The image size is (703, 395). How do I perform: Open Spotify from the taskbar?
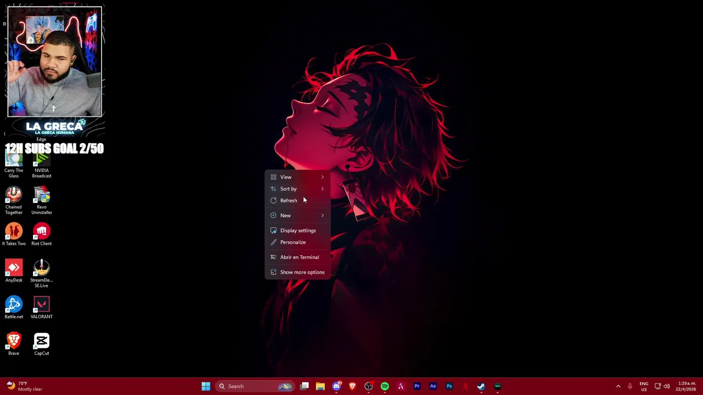tap(385, 386)
